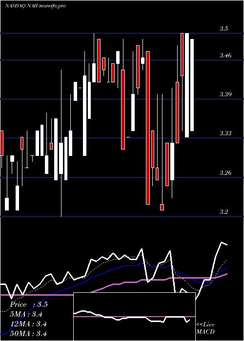Click the '5MA : 3.4' readout

click(26, 314)
